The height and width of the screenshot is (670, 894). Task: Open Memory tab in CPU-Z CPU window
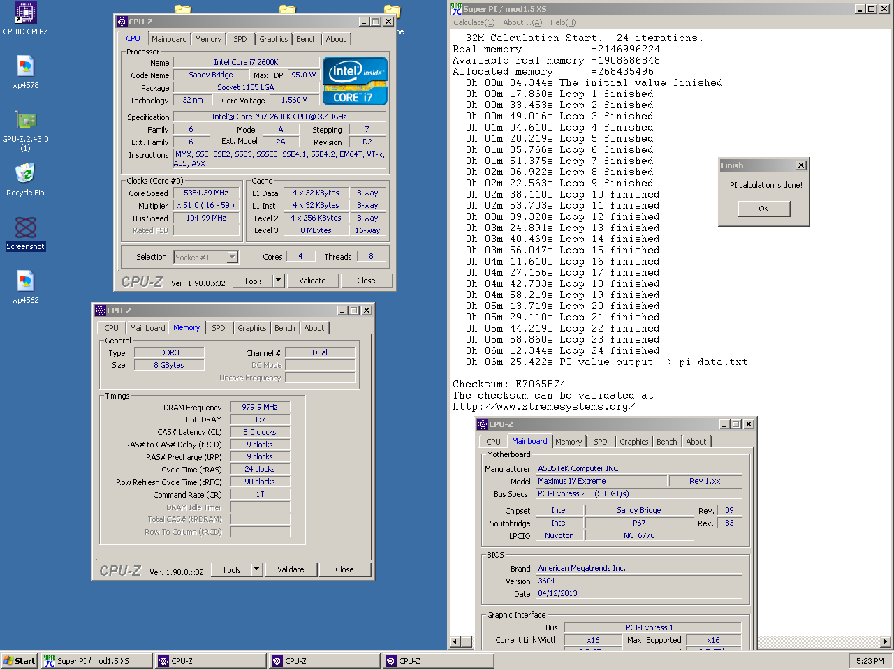pyautogui.click(x=208, y=39)
